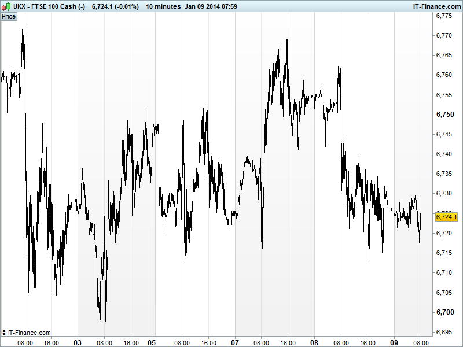Select the 07 date marker on time axis
Screen dimensions: 463x347
click(x=236, y=342)
